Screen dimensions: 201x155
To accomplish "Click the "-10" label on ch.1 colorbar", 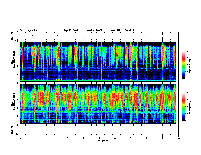I will pos(188,79).
